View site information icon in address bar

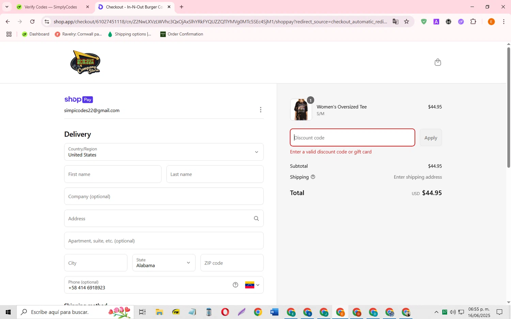click(47, 21)
